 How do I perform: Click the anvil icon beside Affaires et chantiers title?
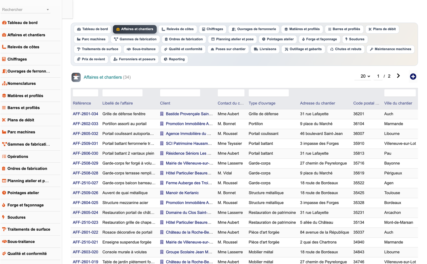click(76, 77)
